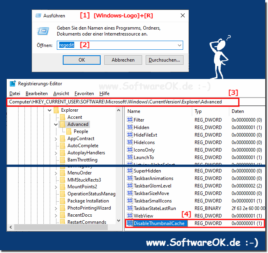Click OK in the Ausführen dialog

(x=82, y=60)
